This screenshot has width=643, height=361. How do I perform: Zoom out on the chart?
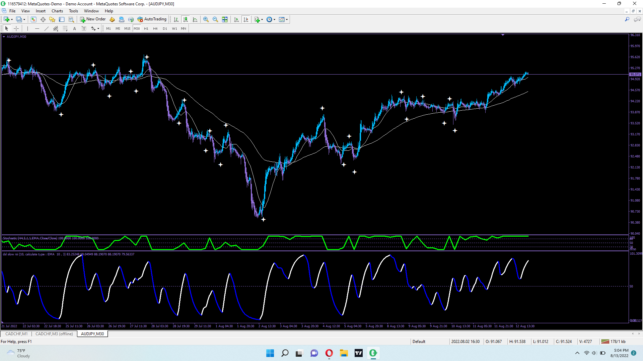[x=215, y=19]
